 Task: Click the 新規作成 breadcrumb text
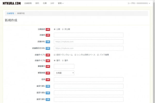click(21, 13)
